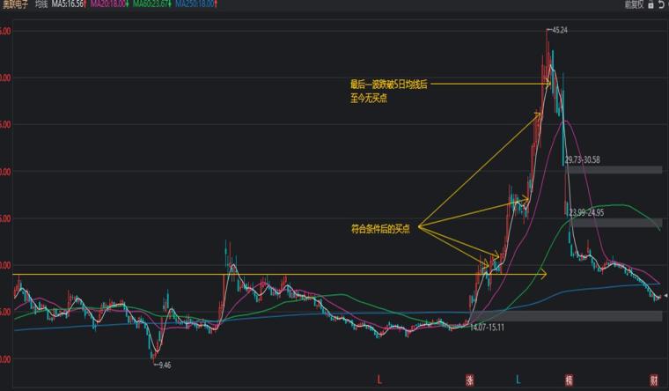
Task: Click the red 涨 event marker
Action: point(470,380)
